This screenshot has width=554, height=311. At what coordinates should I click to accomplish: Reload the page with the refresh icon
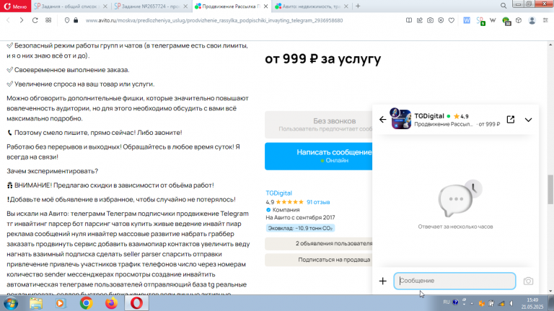click(x=35, y=20)
